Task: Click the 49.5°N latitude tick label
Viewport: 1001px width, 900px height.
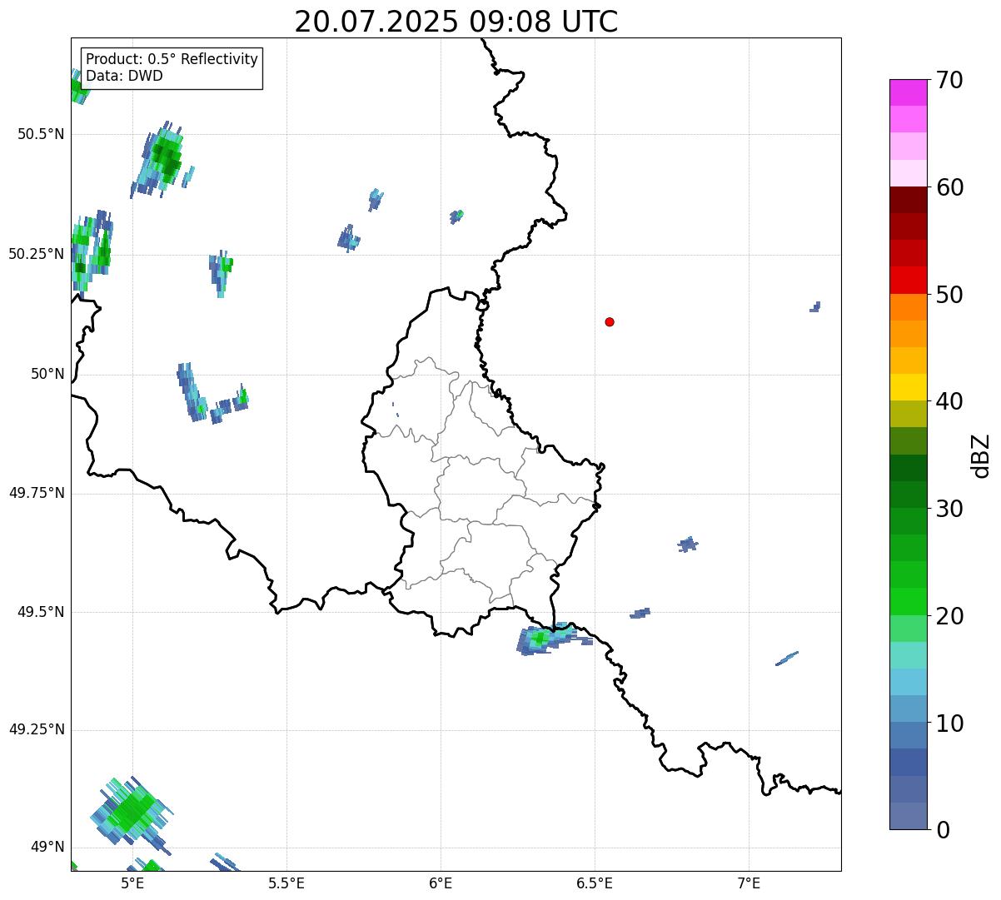Action: tap(41, 612)
